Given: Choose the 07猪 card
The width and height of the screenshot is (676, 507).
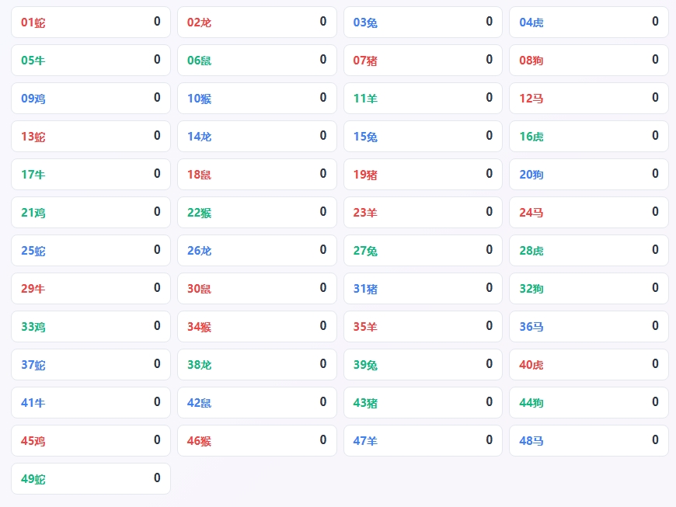Looking at the screenshot, I should [423, 60].
